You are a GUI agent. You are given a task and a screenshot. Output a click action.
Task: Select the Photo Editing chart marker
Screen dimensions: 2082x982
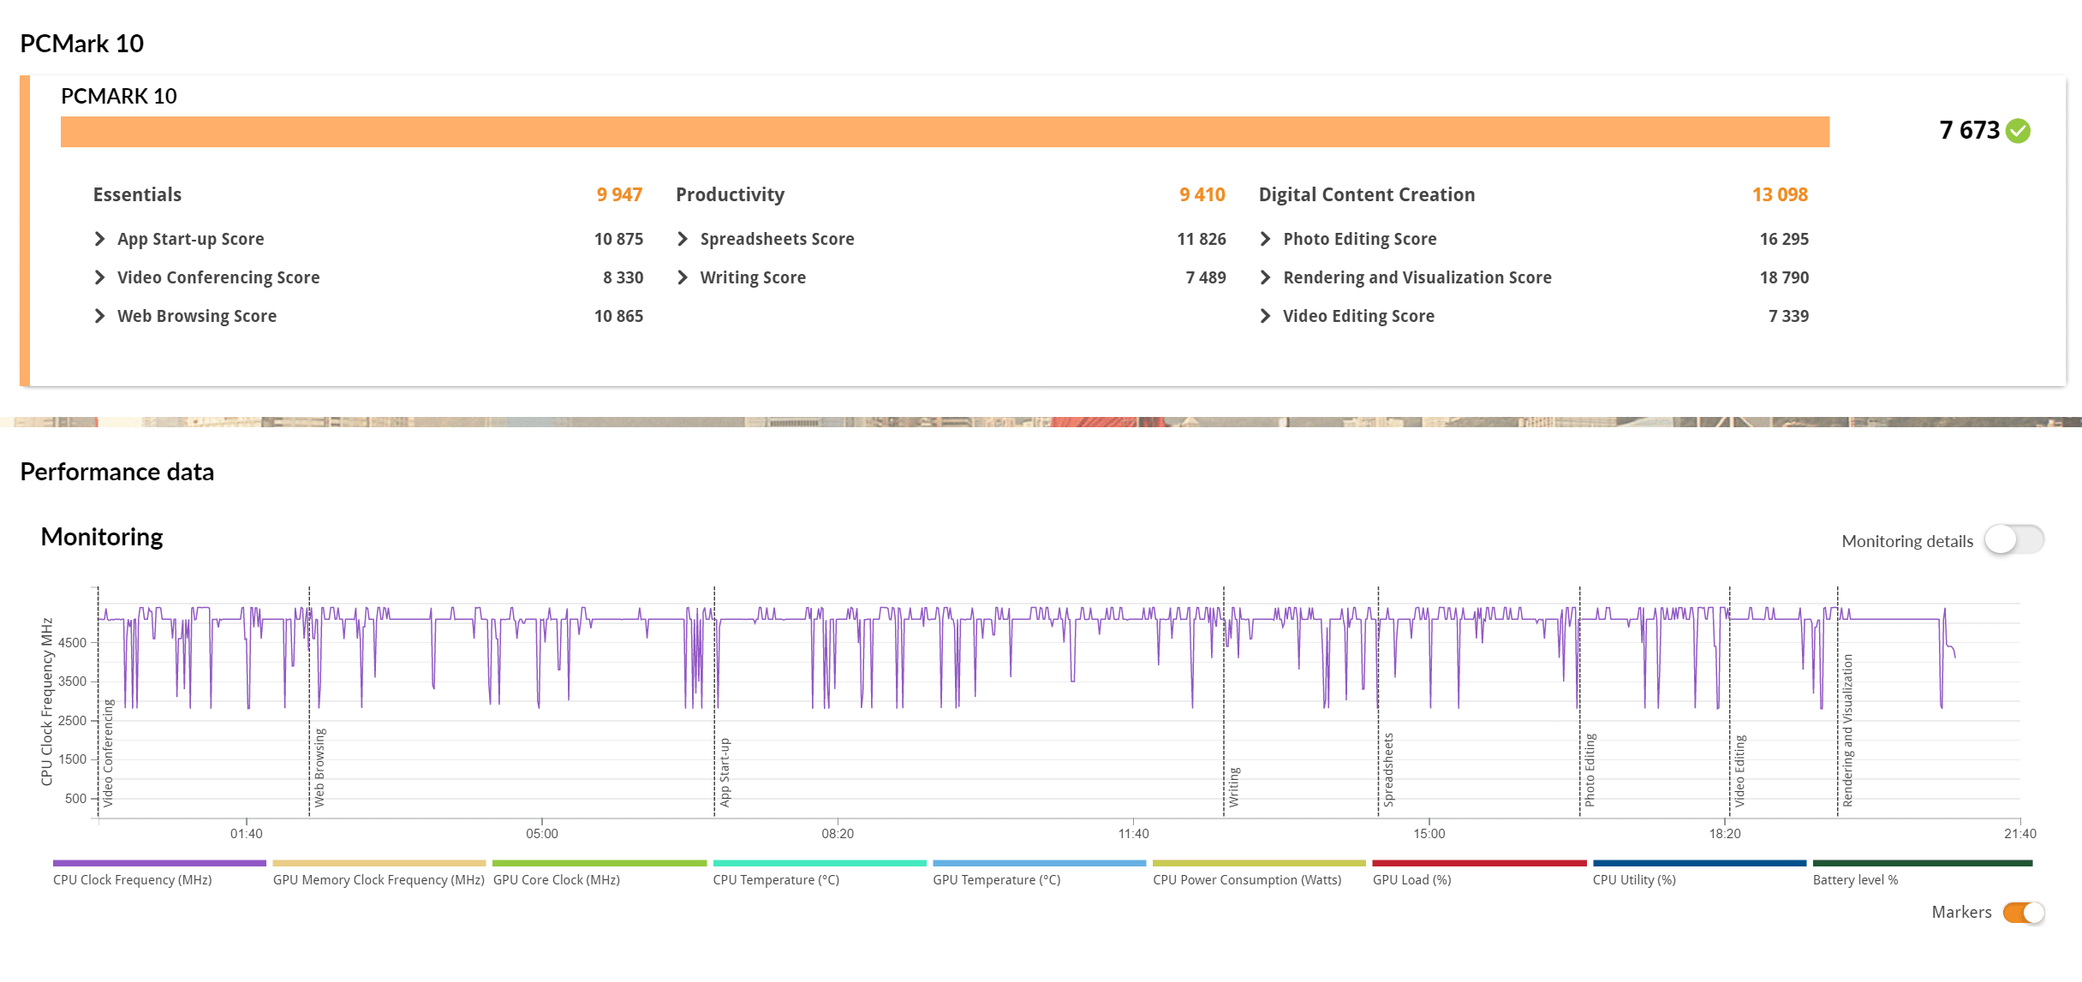click(x=1590, y=770)
